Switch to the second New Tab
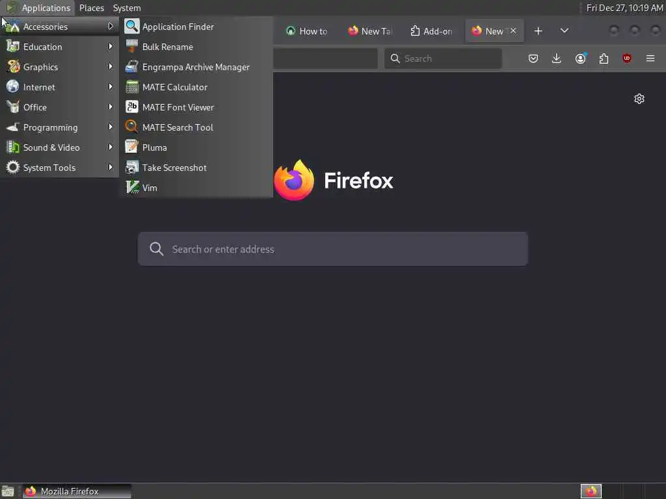This screenshot has width=666, height=499. coord(369,31)
